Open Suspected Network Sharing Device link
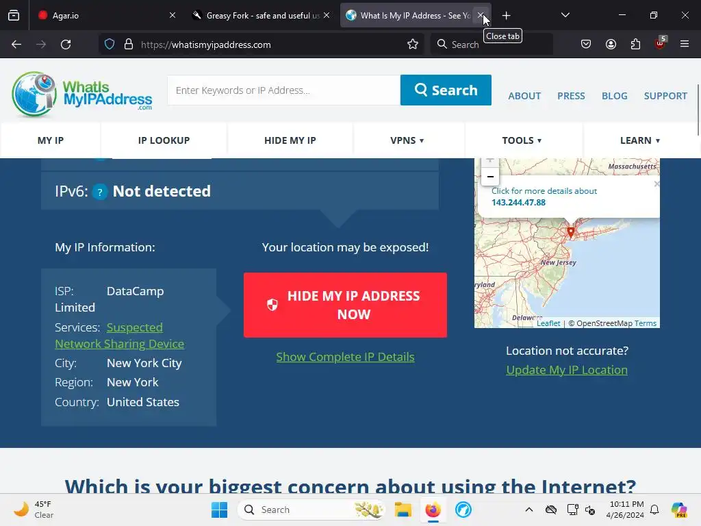 tap(119, 336)
